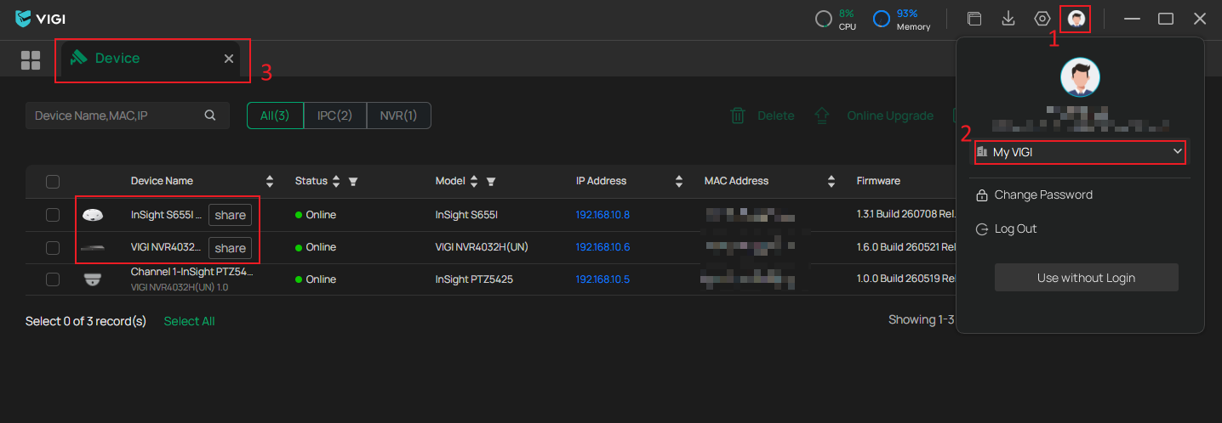Click the Select All link
Image resolution: width=1222 pixels, height=423 pixels.
(x=189, y=321)
